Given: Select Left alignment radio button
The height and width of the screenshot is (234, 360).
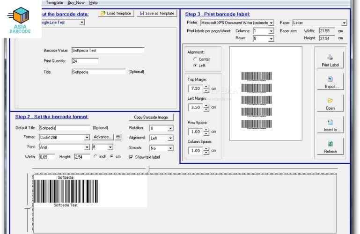Looking at the screenshot, I should 195,66.
